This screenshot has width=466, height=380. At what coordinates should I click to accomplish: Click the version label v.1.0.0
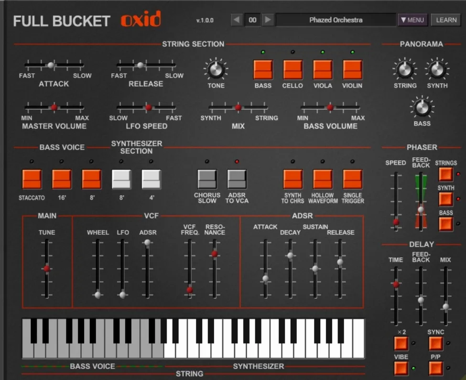click(205, 20)
